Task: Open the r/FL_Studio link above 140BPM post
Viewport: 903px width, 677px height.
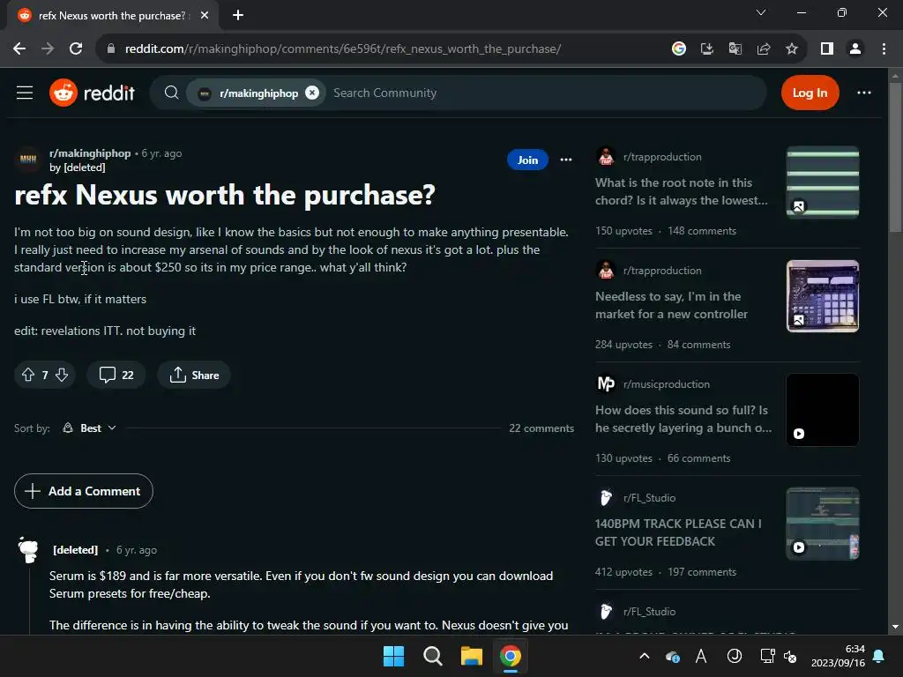Action: (649, 498)
